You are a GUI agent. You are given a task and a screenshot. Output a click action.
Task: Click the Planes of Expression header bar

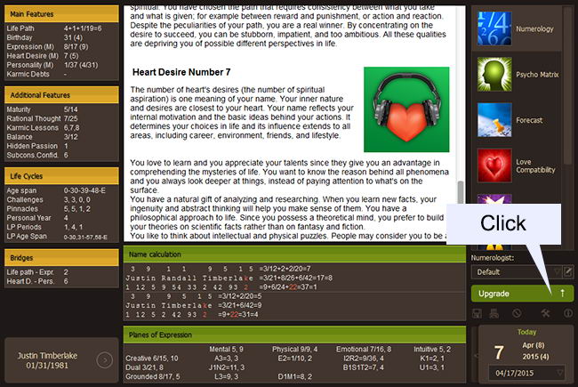click(294, 335)
